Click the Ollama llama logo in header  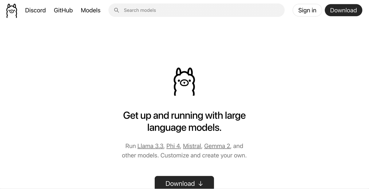coord(12,10)
